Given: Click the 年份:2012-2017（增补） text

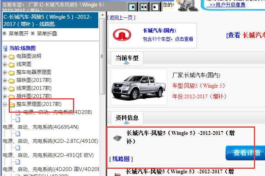Looking at the screenshot, I should pos(200,96).
